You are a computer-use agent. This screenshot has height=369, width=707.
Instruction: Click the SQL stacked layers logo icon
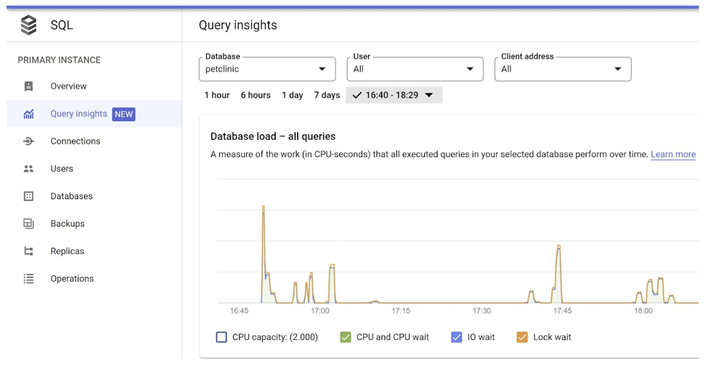pyautogui.click(x=29, y=25)
